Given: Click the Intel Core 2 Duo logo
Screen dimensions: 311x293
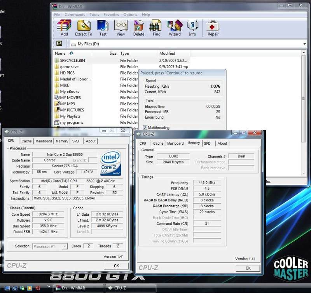Looking at the screenshot, I should (111, 163).
